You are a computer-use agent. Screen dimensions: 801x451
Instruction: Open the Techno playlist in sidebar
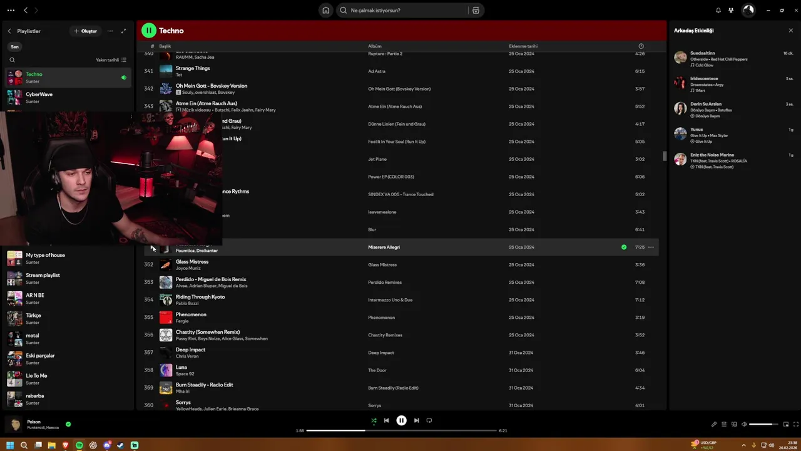coord(68,78)
